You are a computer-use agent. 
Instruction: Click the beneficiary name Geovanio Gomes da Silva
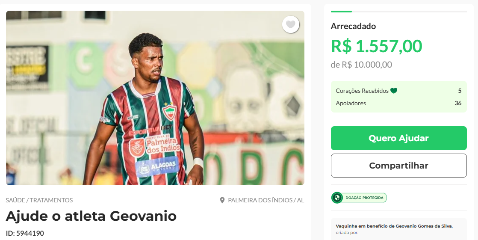(x=424, y=226)
